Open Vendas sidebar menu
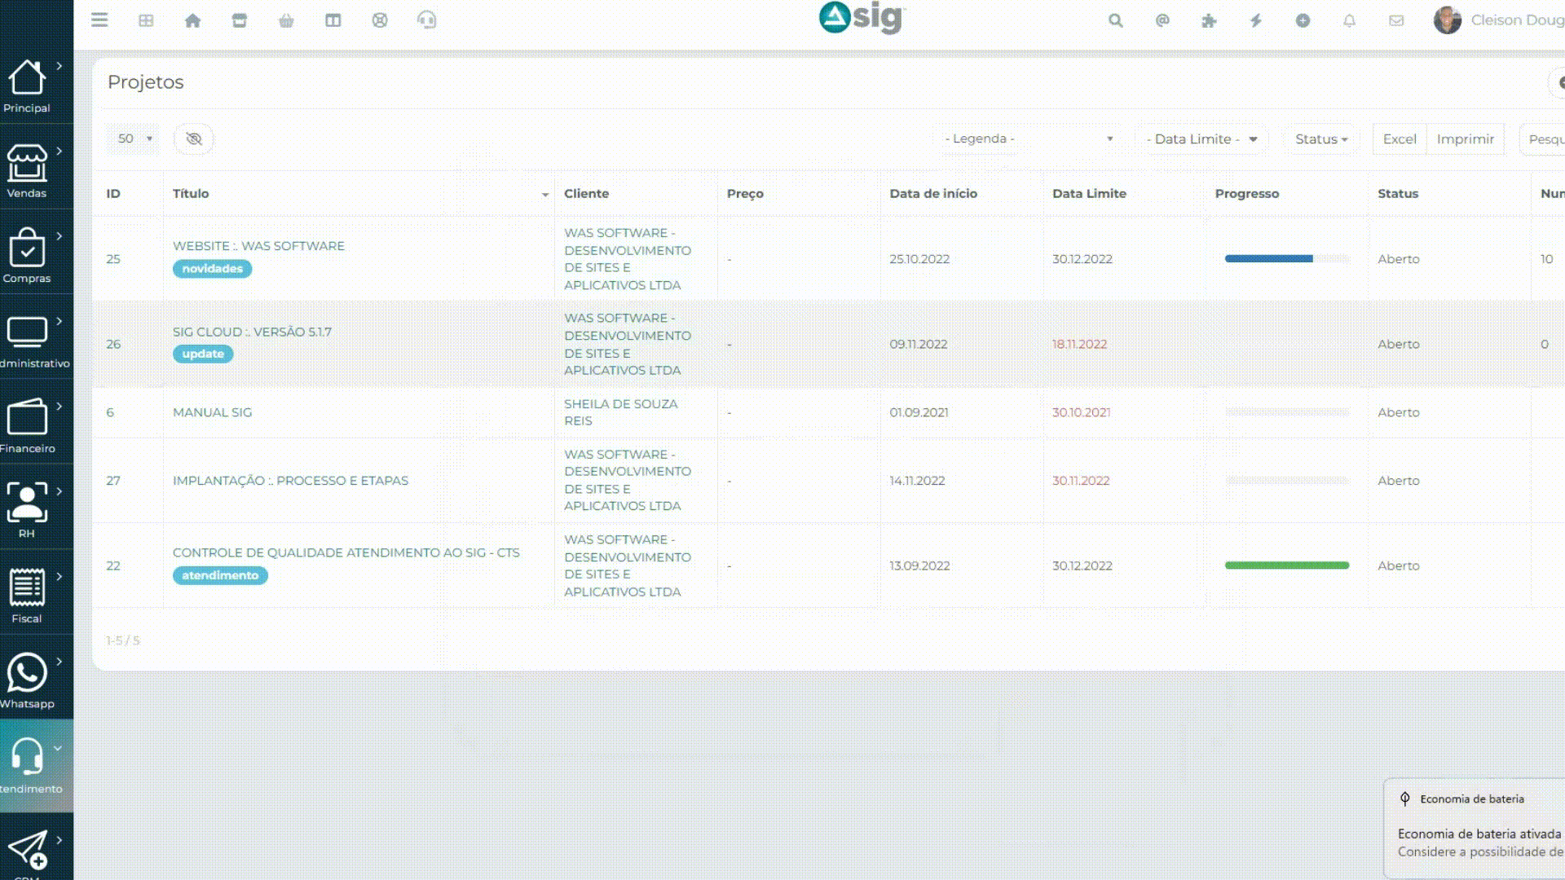This screenshot has width=1565, height=880. coord(28,170)
